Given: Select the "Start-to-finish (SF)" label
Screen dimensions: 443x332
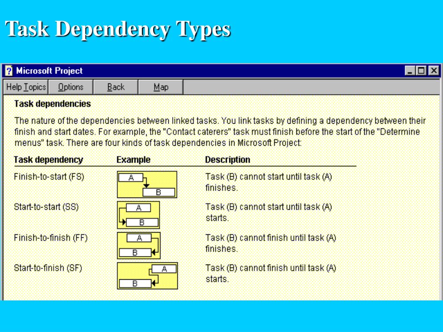Looking at the screenshot, I should pos(48,268).
